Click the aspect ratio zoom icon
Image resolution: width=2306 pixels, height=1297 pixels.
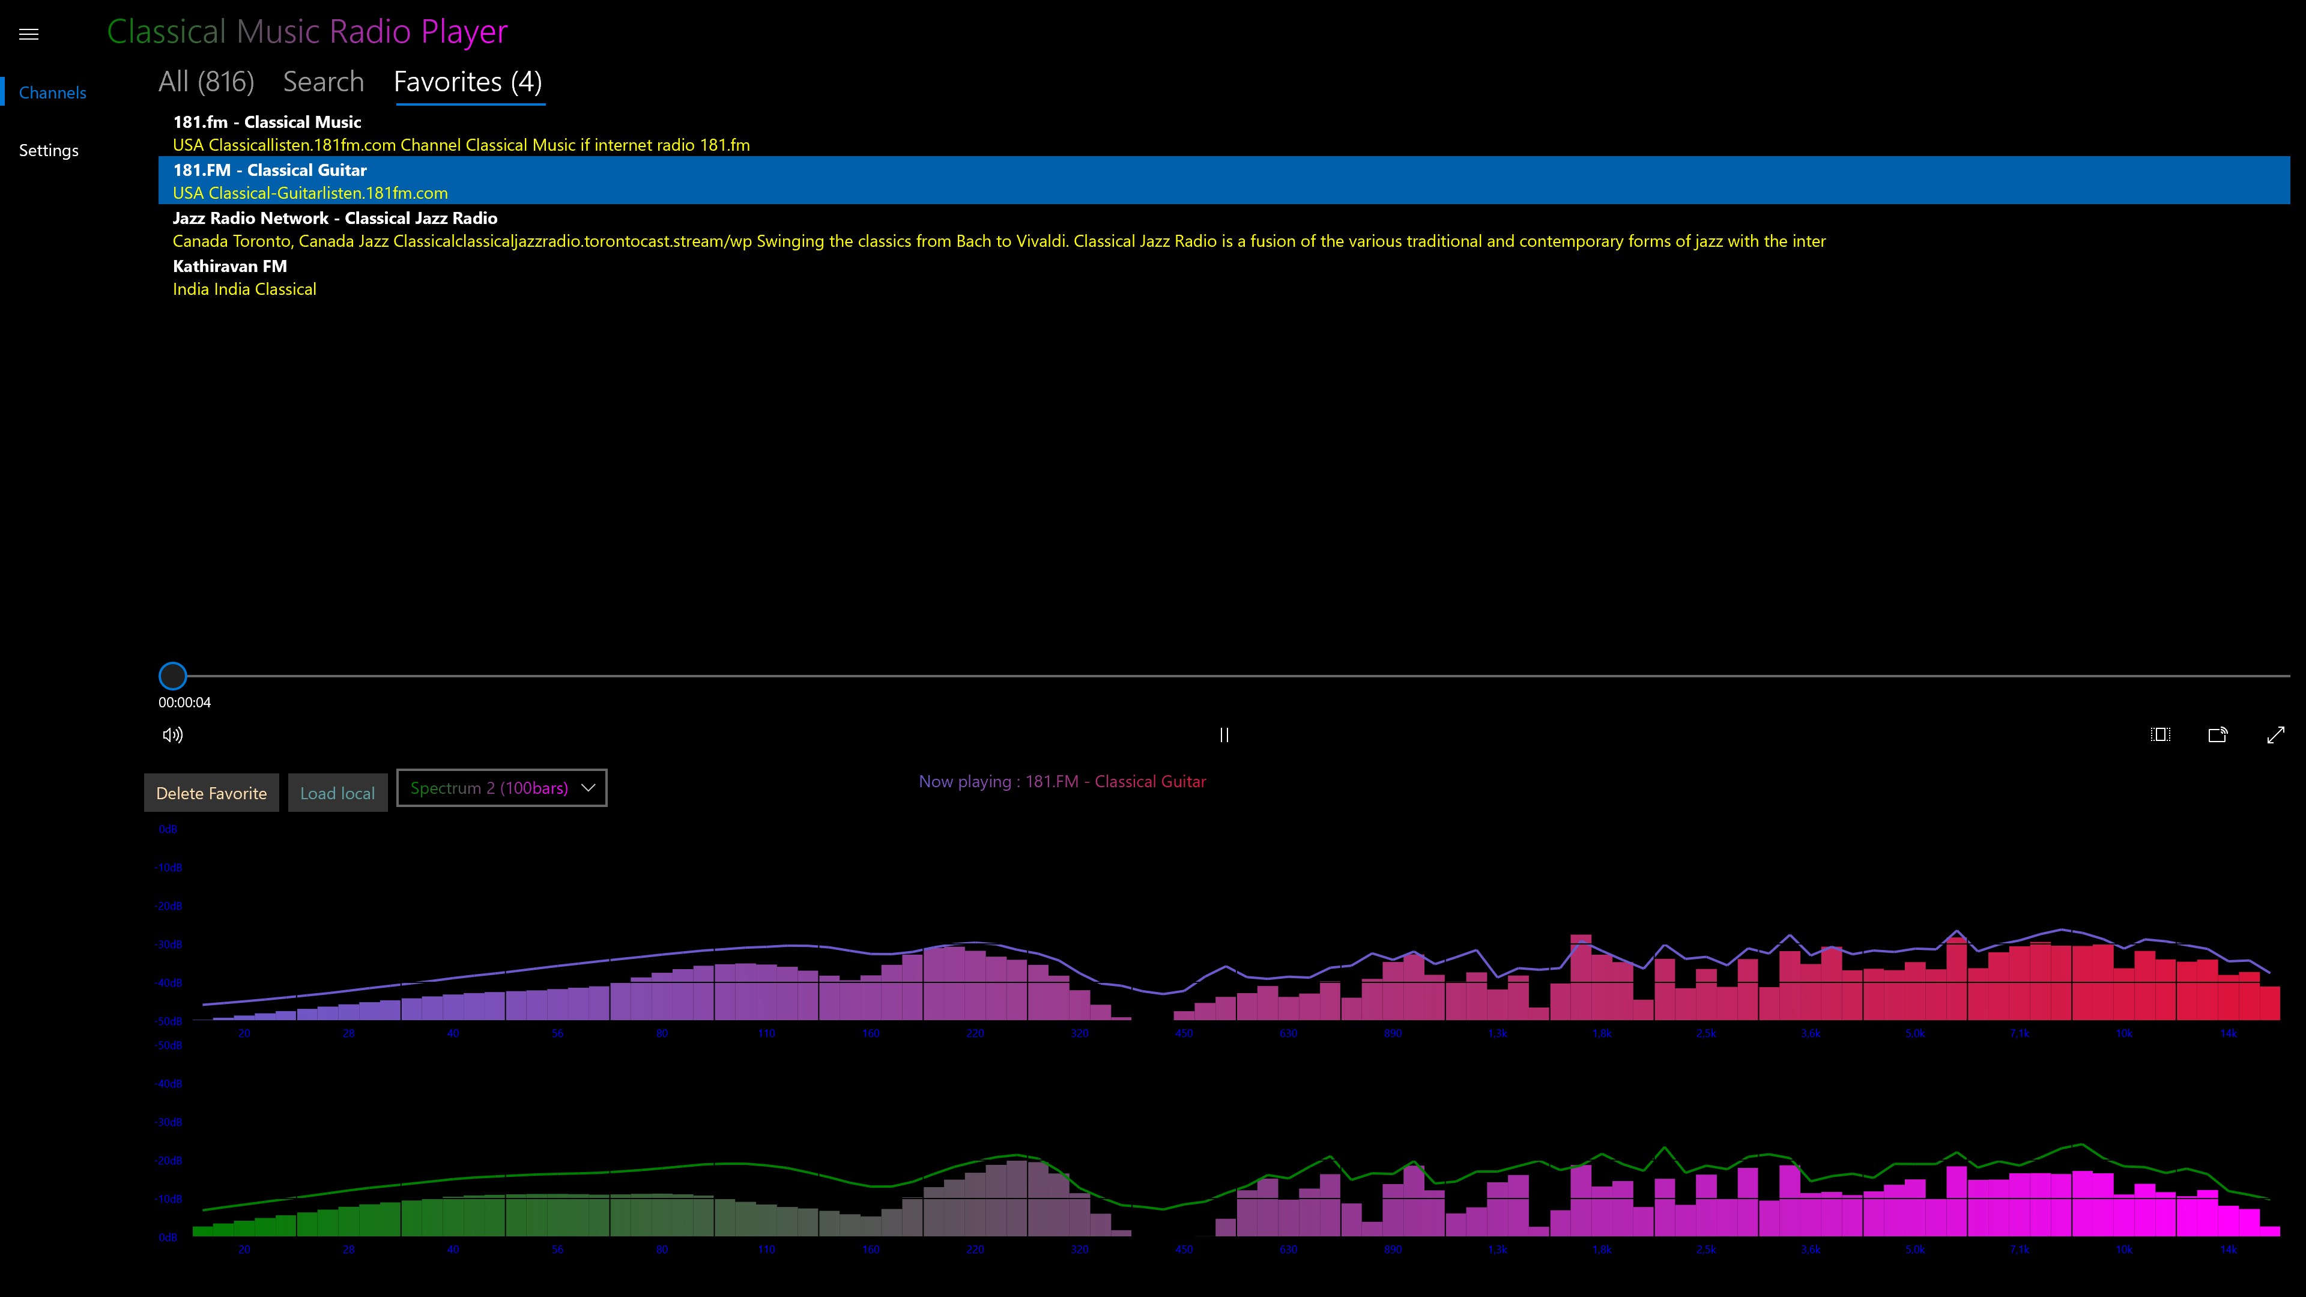(x=2160, y=735)
